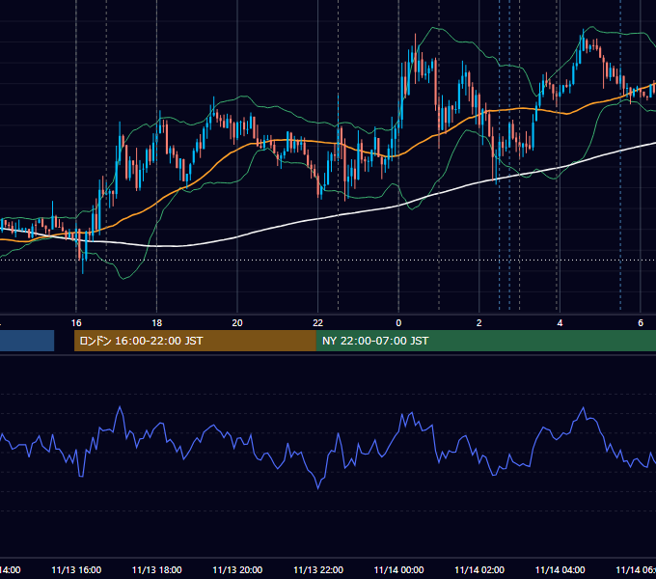Viewport: 656px width, 579px height.
Task: Click the 11/13 18:00 time label
Action: [x=157, y=569]
